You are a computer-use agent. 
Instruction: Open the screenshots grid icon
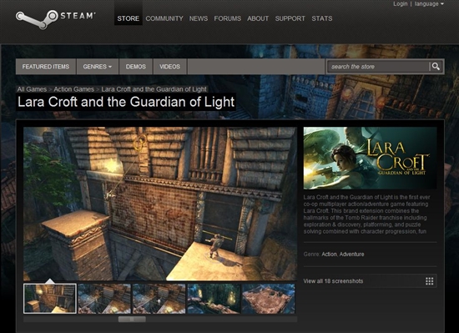point(429,281)
